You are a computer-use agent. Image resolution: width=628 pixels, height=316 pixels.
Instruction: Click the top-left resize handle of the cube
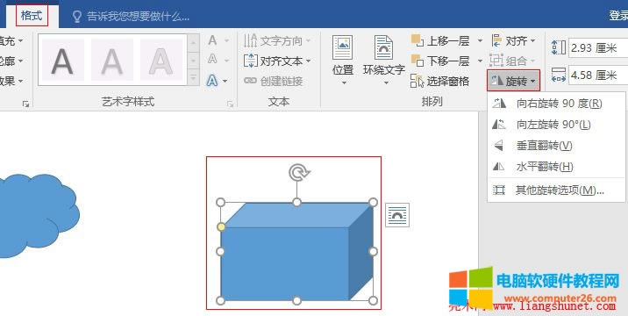tap(221, 202)
